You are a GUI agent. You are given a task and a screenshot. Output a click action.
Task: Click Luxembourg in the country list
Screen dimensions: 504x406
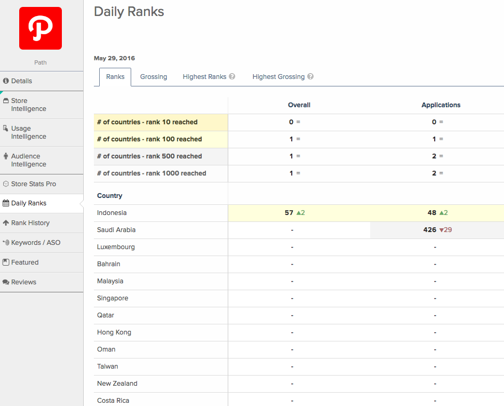click(116, 247)
